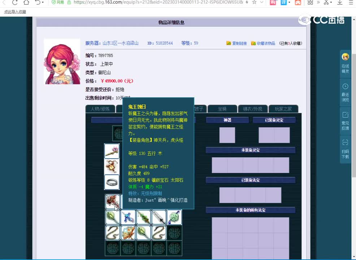Click the item number 7897785
The height and width of the screenshot is (260, 356).
105,56
